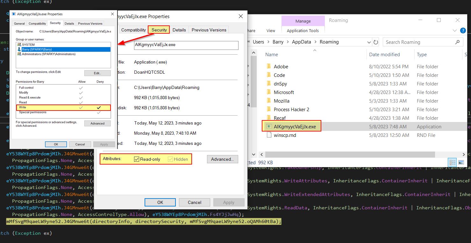Click the file name text field AIKgmyycVaEjJx.exe
471x243 pixels.
coord(186,45)
